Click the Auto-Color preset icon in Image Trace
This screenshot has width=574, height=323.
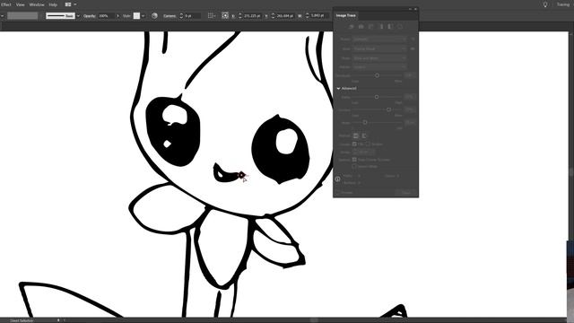(352, 27)
